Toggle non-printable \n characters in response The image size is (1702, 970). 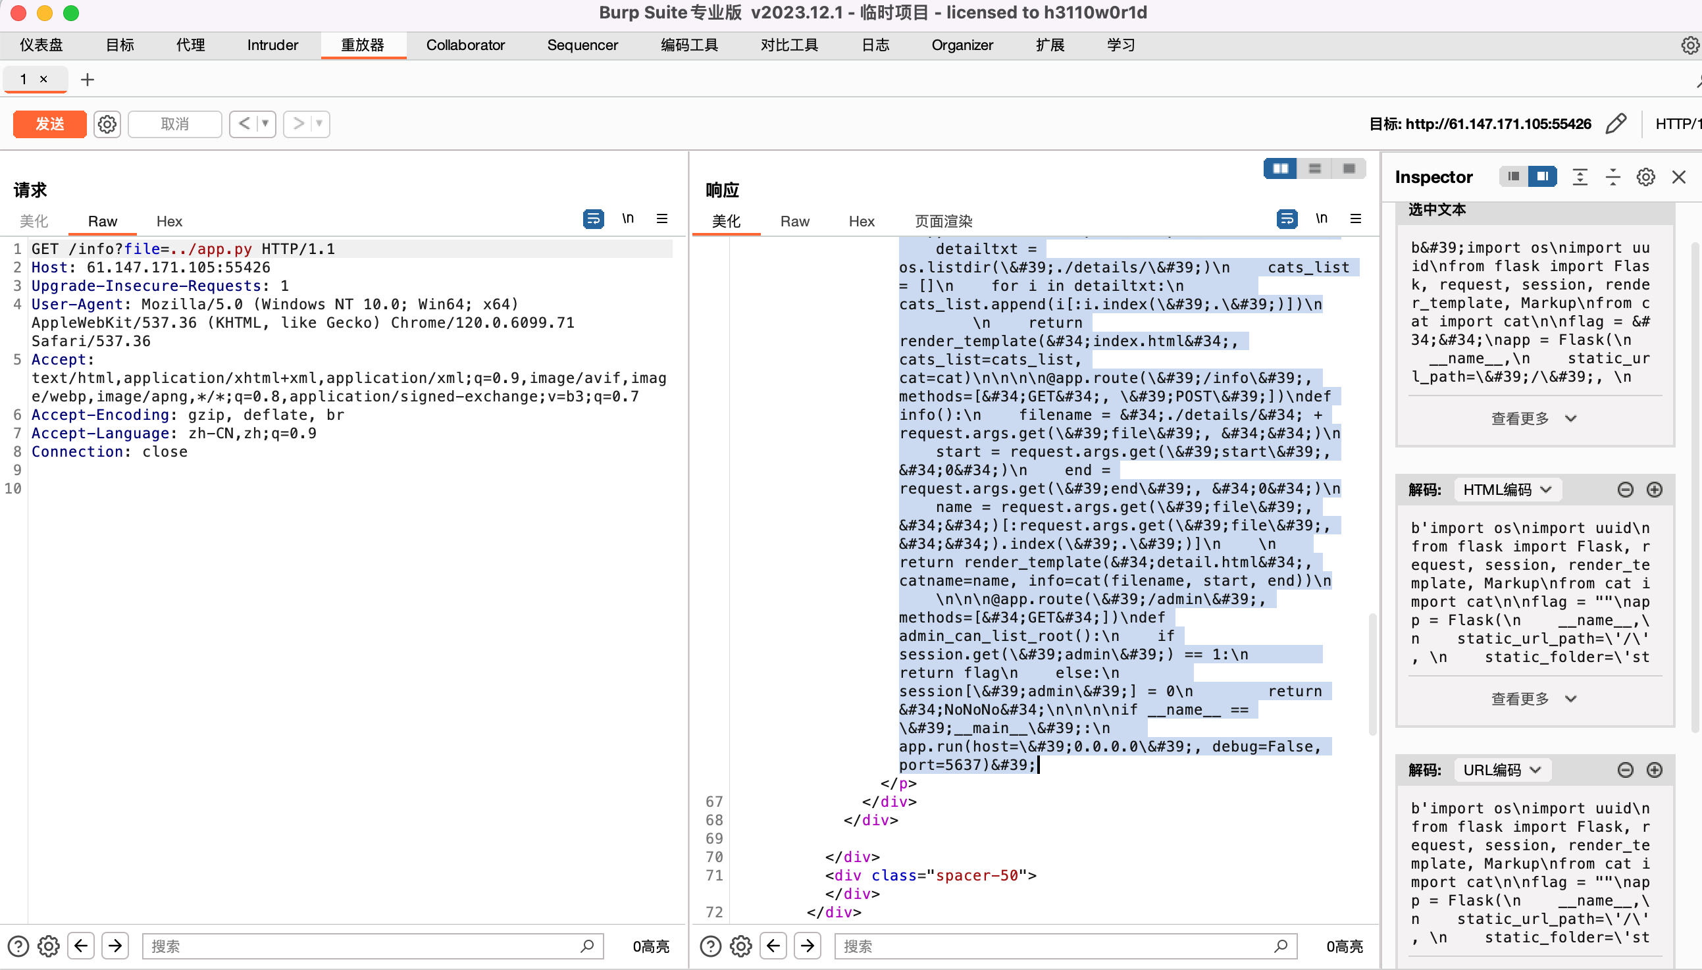point(1322,218)
